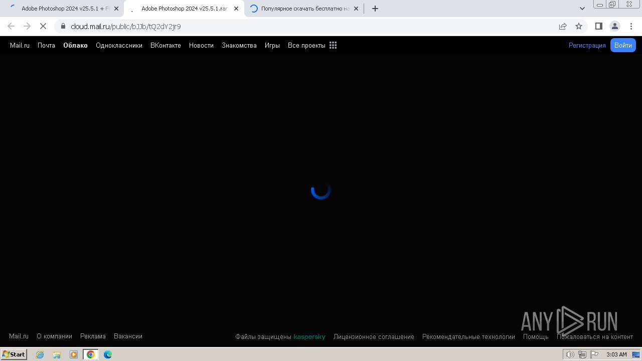This screenshot has width=642, height=361.
Task: Click the show desktop tray icon
Action: click(636, 354)
